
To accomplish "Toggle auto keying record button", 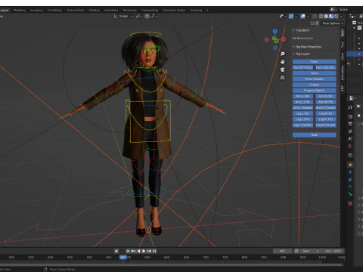I will coord(116,251).
